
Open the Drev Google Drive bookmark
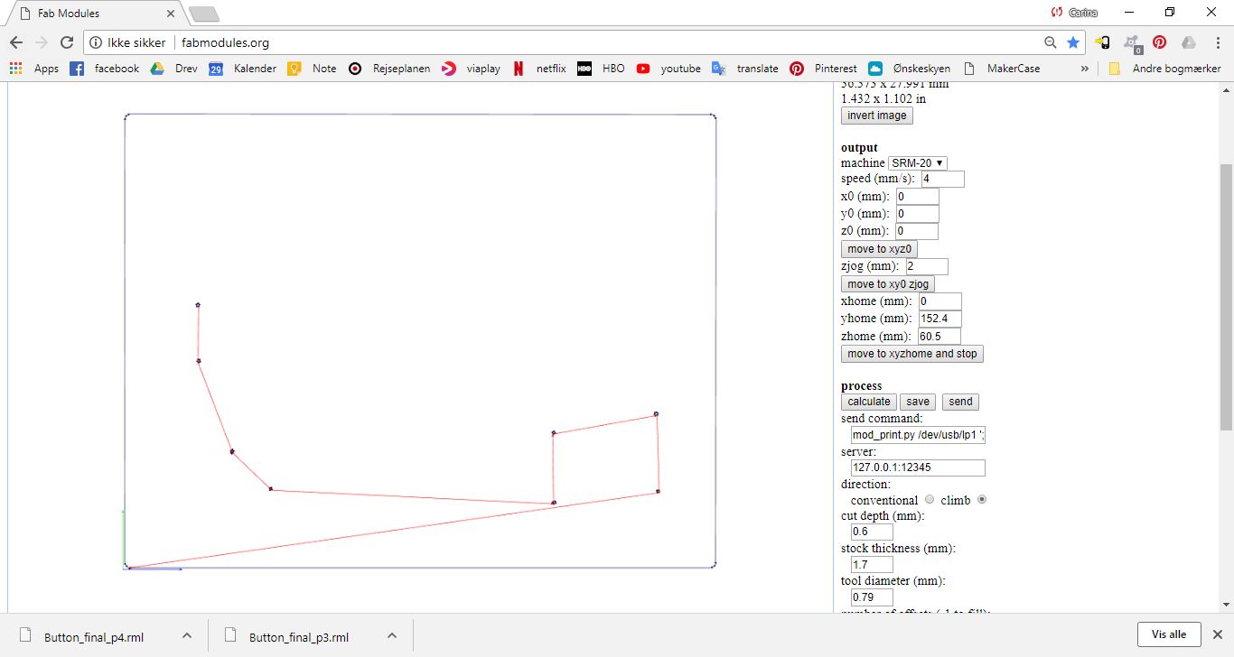[173, 69]
